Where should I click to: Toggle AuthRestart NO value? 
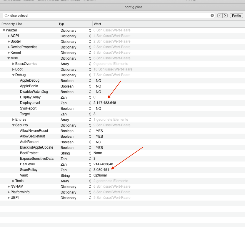coord(99,142)
